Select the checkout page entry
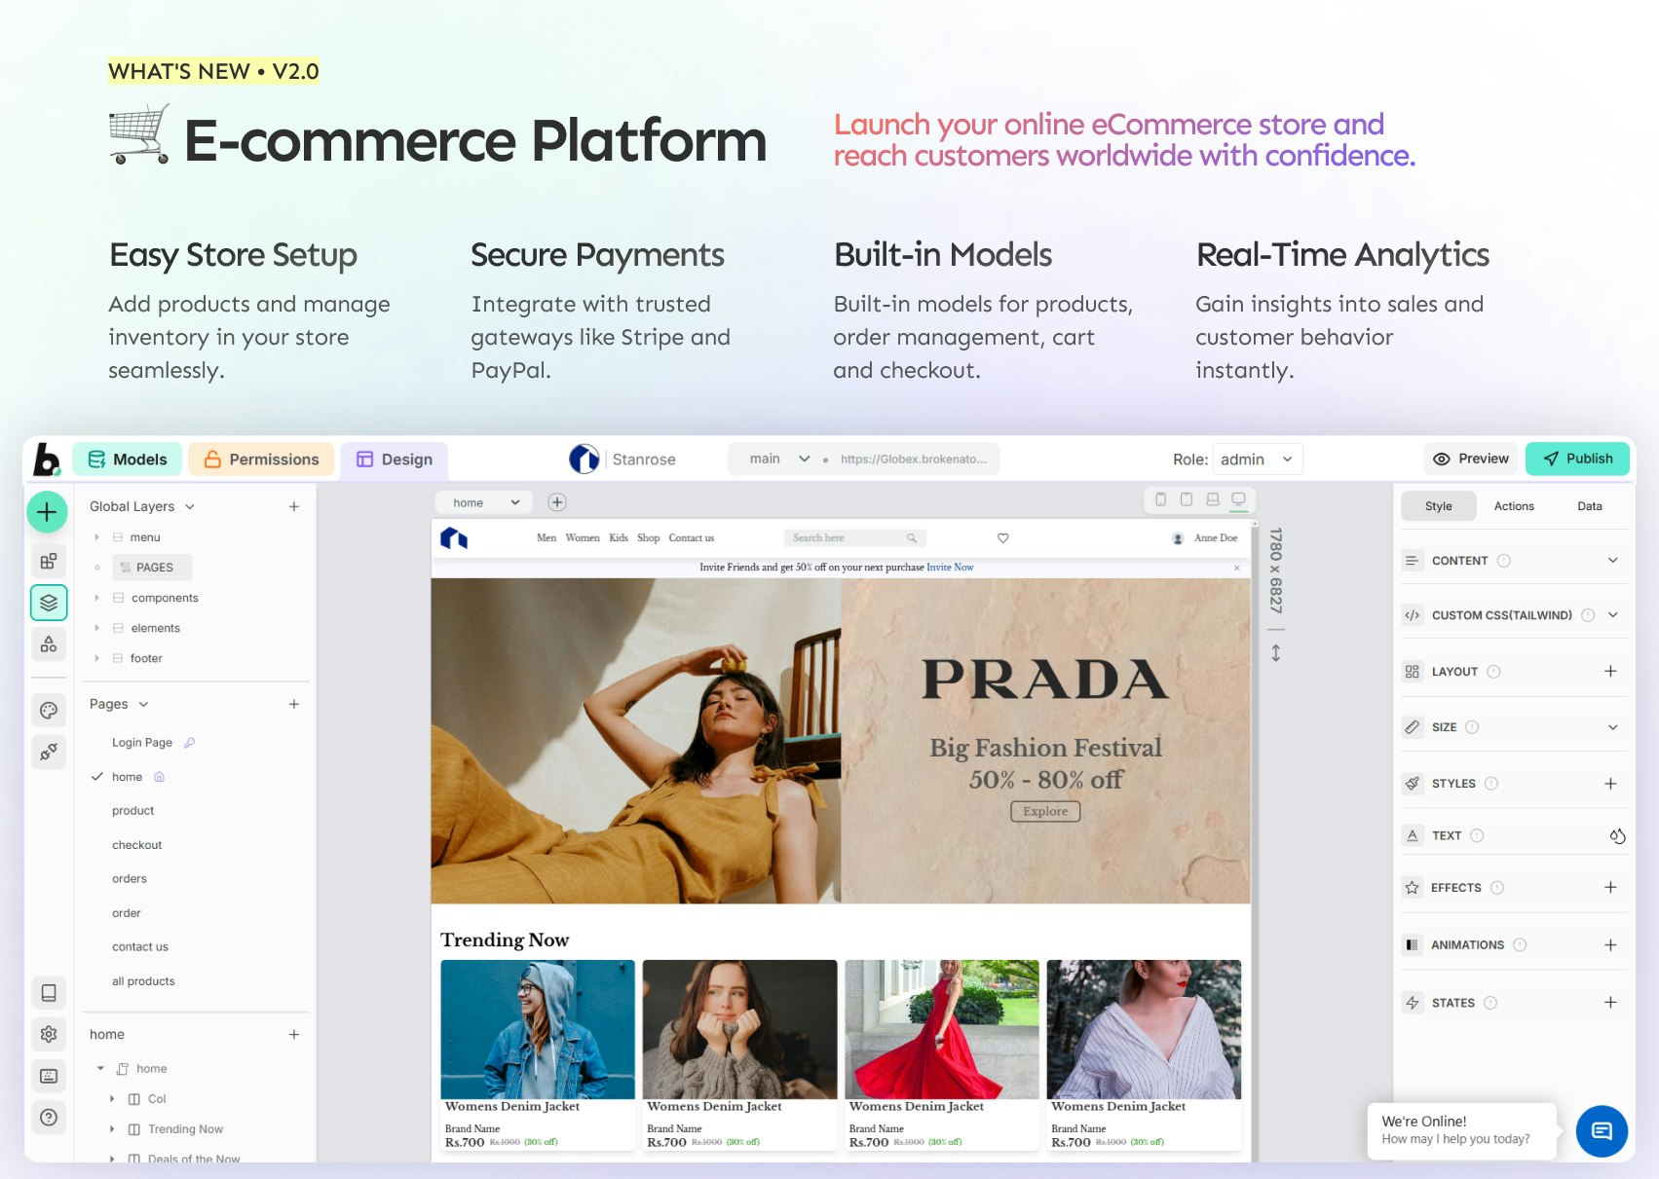 pyautogui.click(x=137, y=845)
